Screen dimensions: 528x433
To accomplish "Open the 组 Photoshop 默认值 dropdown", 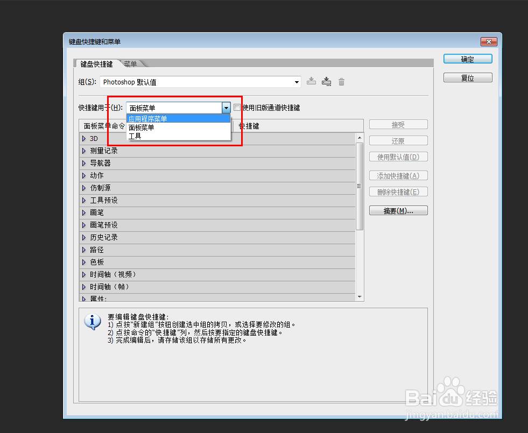I will (x=200, y=82).
